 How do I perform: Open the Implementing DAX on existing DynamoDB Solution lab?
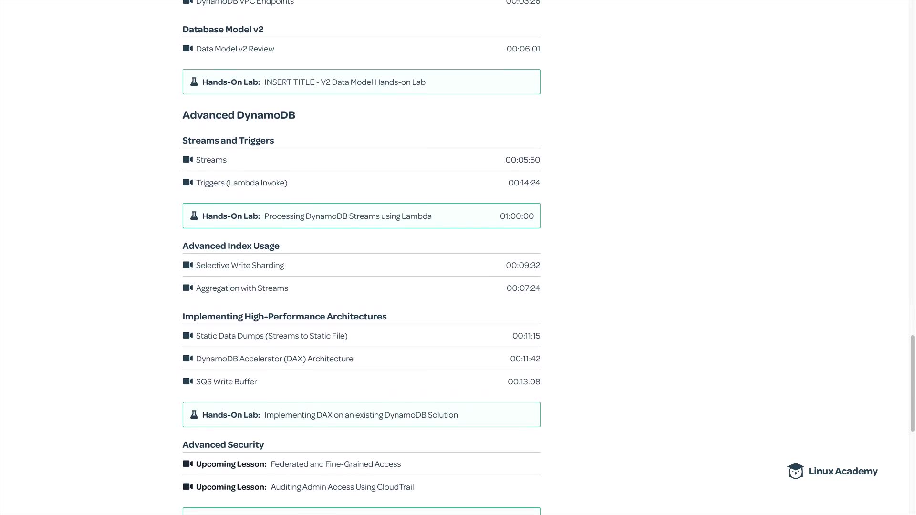361,415
